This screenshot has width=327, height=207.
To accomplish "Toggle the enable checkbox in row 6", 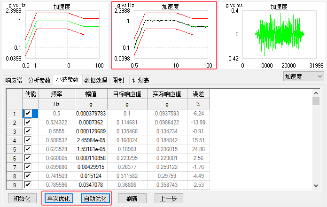I will click(28, 158).
